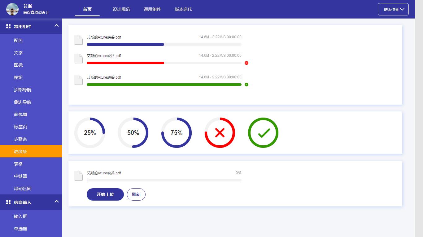Viewport: 423px width, 237px height.
Task: Click the 艾斯 user name
Action: coord(28,6)
